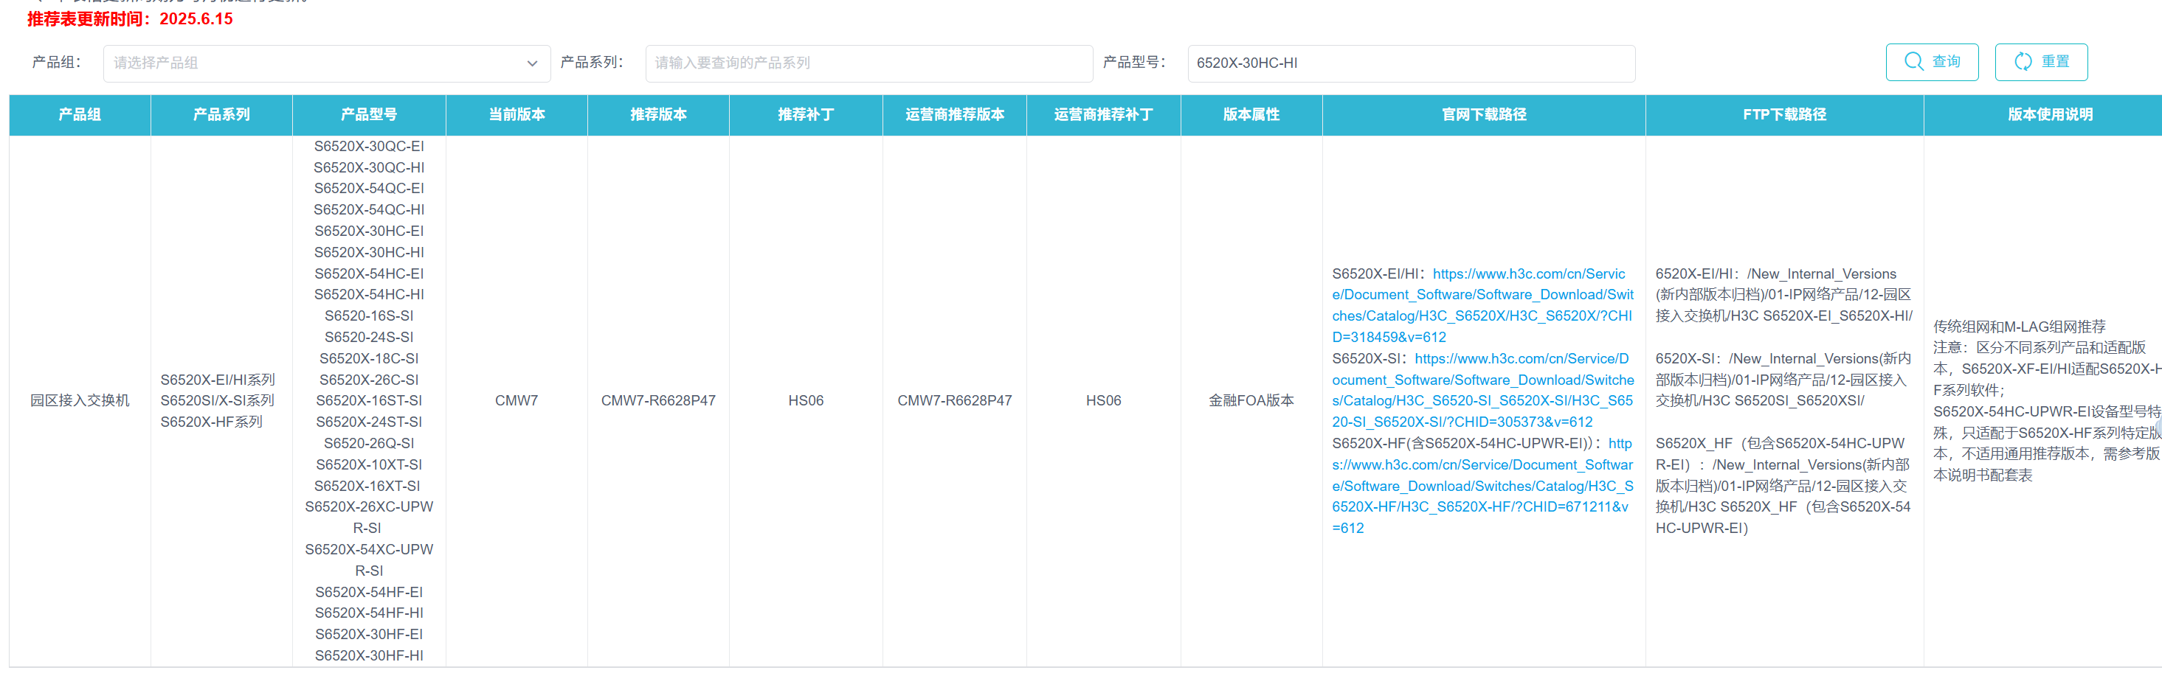Click the CMW7 current version cell

point(517,401)
